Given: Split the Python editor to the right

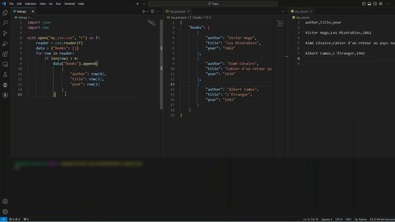Looking at the screenshot, I should point(152,11).
